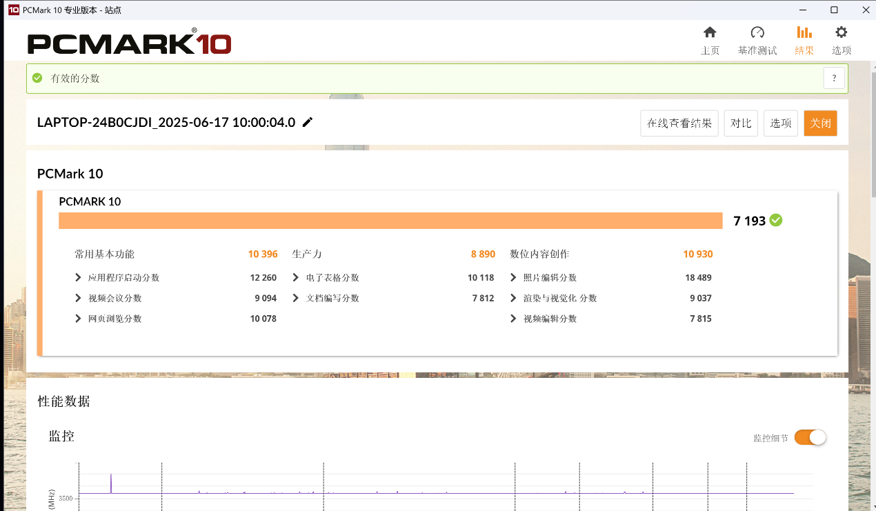Viewport: 876px width, 511px height.
Task: Open the 选项 button beside 对比
Action: click(x=781, y=123)
